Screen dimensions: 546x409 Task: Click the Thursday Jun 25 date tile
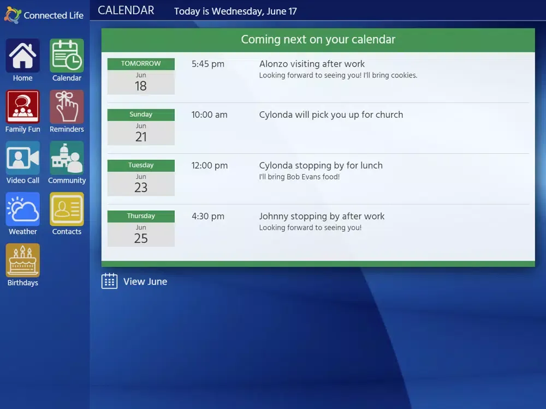pyautogui.click(x=141, y=228)
